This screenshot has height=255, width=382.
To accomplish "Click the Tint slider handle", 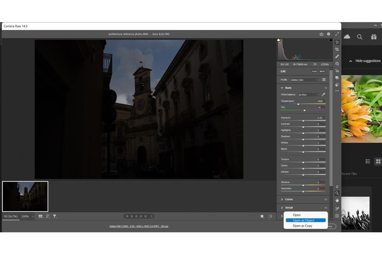I will tap(304, 110).
